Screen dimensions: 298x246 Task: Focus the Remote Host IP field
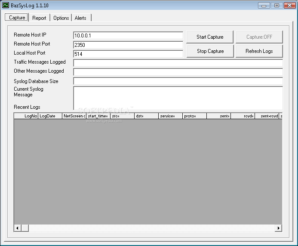coord(128,36)
